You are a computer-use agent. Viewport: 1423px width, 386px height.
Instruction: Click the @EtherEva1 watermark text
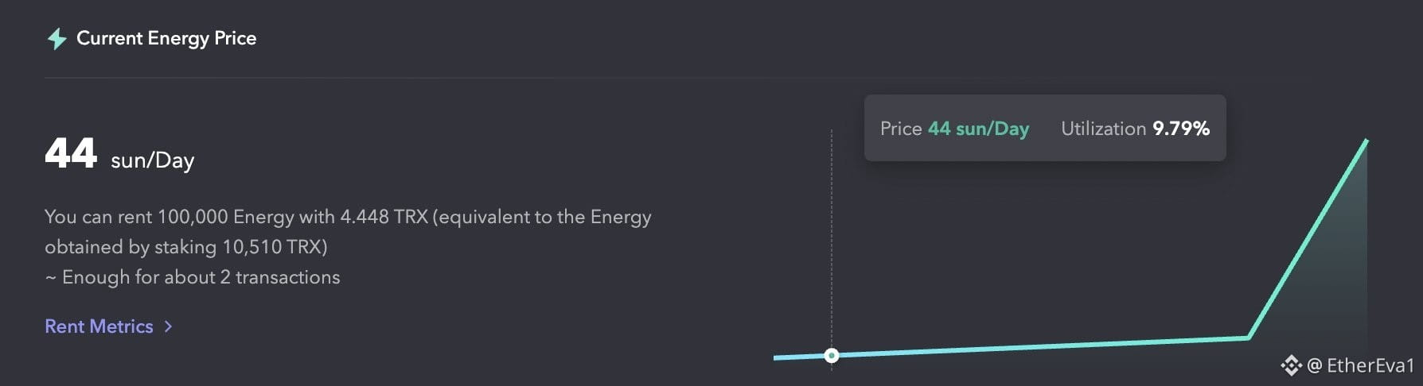click(x=1361, y=365)
